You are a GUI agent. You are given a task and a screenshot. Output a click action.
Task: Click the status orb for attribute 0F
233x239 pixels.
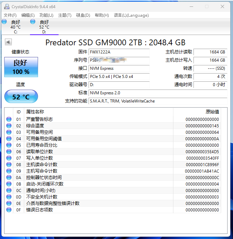[x=9, y=210]
